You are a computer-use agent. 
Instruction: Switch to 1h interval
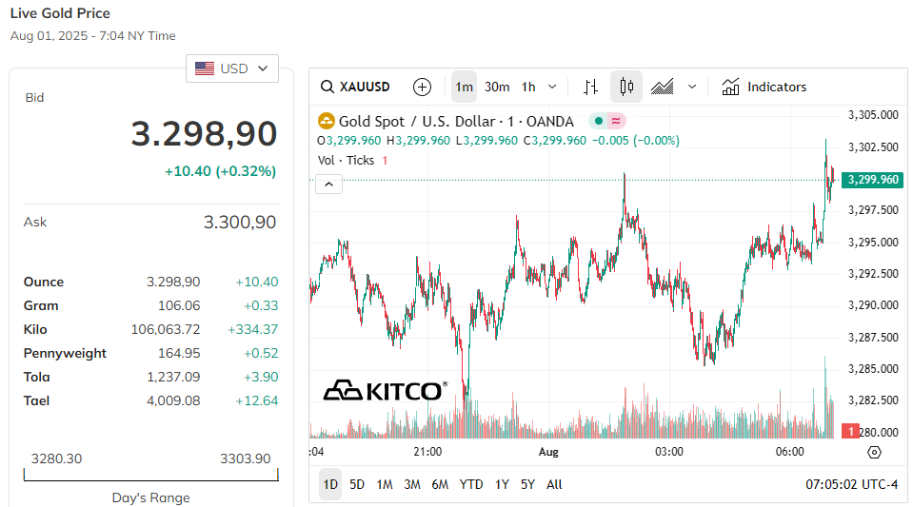[x=528, y=87]
